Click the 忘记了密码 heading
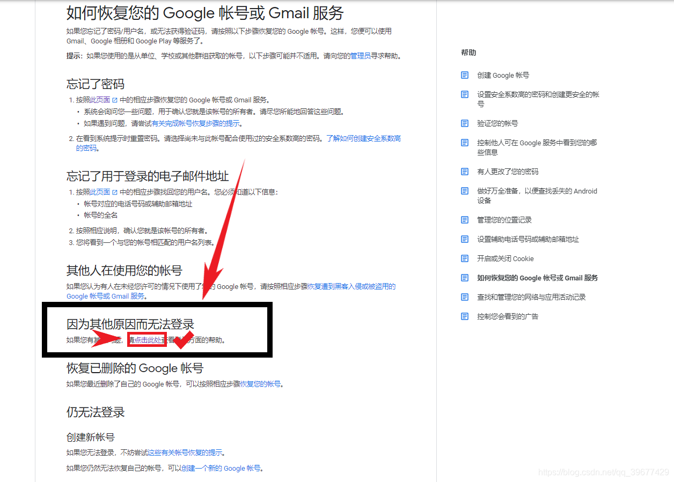Image resolution: width=674 pixels, height=482 pixels. 96,84
